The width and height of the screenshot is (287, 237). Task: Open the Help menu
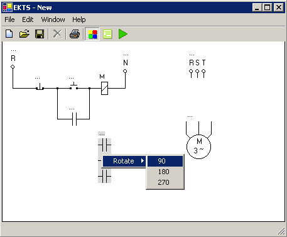pyautogui.click(x=79, y=19)
